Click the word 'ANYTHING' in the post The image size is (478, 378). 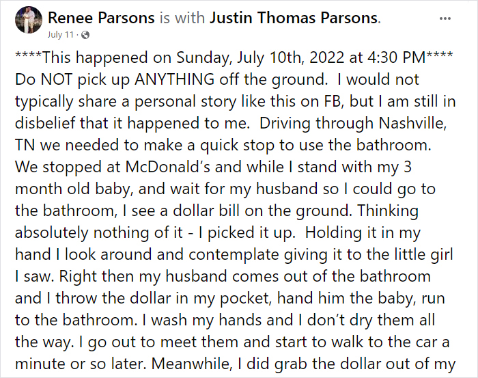click(175, 79)
